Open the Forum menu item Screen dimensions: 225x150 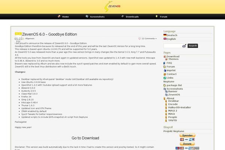(x=163, y=16)
